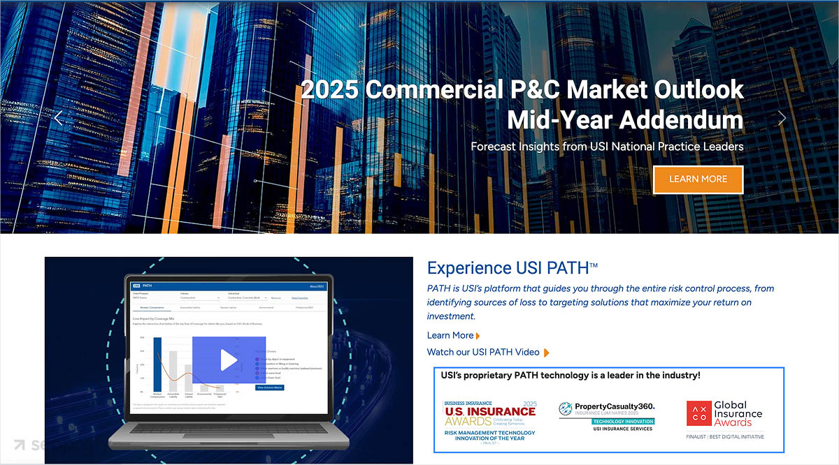839x465 pixels.
Task: Click the USI logo in the PATH header
Action: (x=136, y=286)
